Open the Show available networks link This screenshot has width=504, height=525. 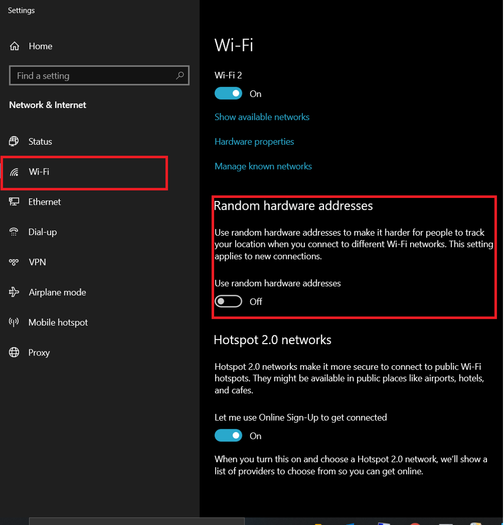(262, 117)
